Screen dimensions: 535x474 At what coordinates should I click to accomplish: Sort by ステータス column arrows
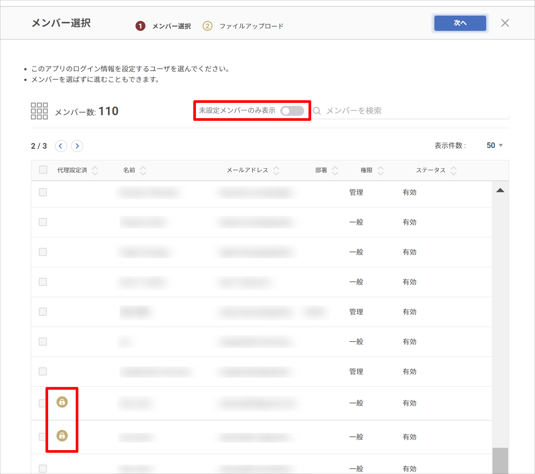(454, 171)
